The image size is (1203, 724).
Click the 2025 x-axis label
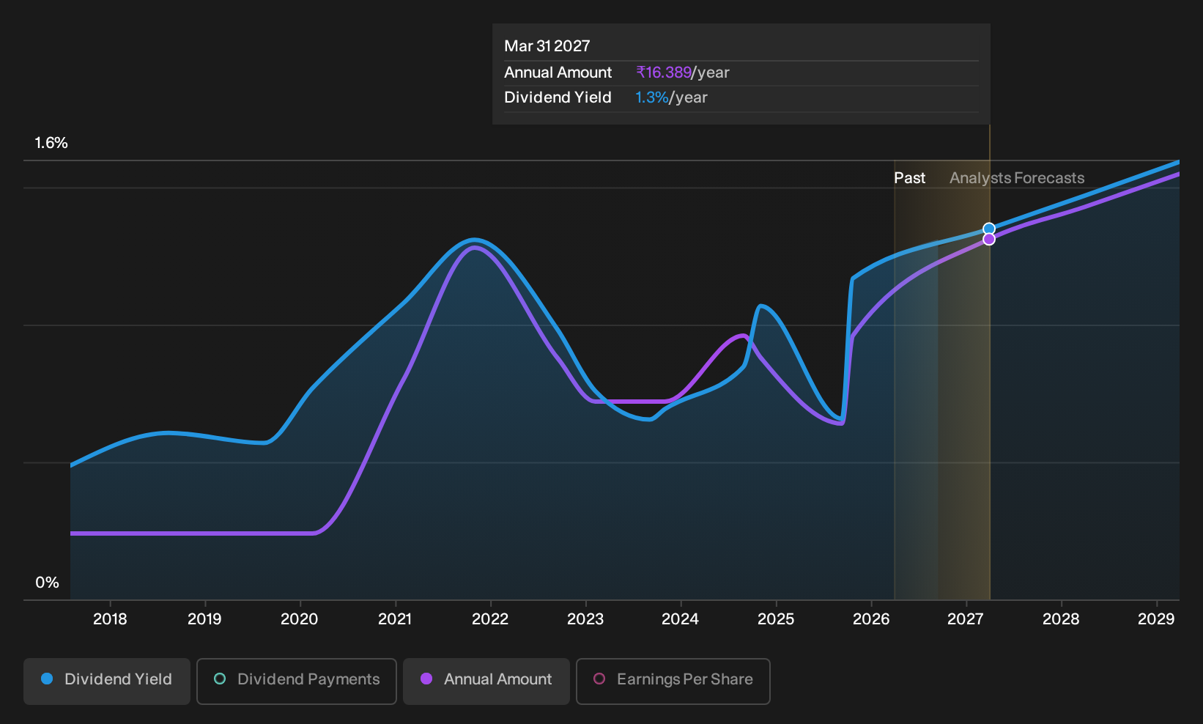click(776, 619)
